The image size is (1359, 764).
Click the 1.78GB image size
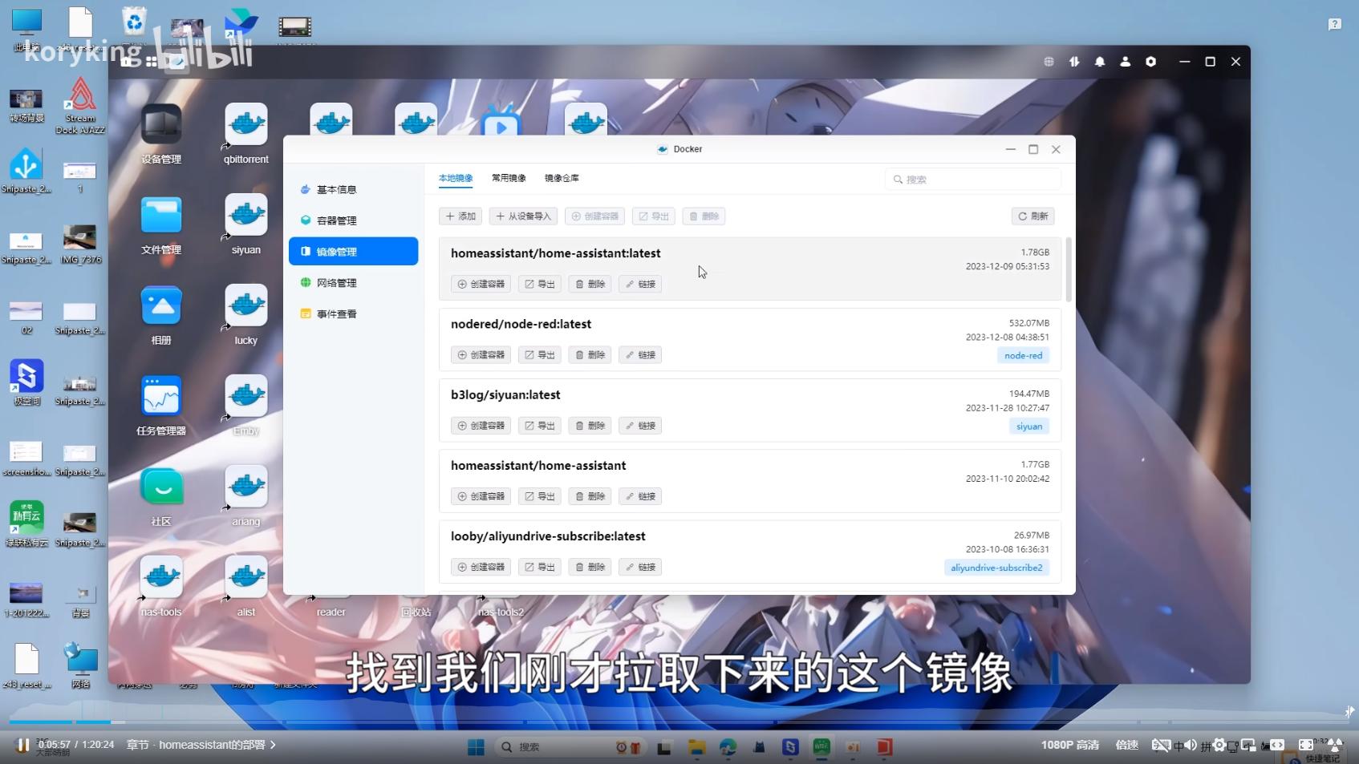[1035, 253]
